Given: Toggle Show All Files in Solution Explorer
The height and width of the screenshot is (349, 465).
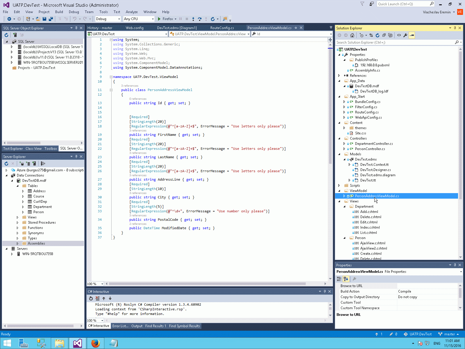Looking at the screenshot, I should point(390,35).
